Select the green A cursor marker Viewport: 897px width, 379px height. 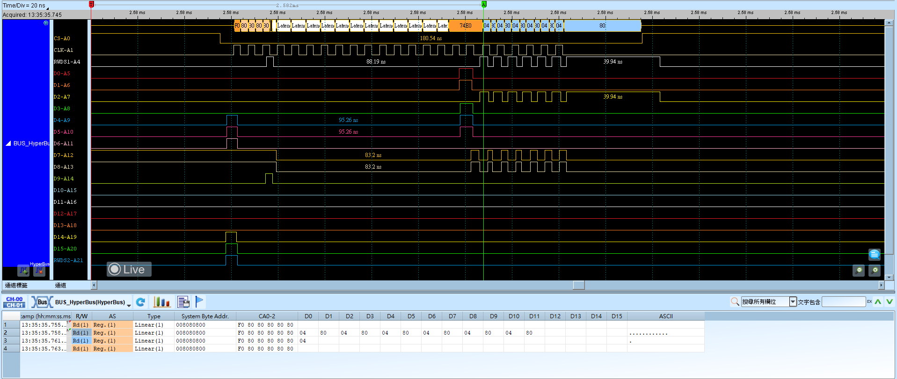(x=484, y=4)
